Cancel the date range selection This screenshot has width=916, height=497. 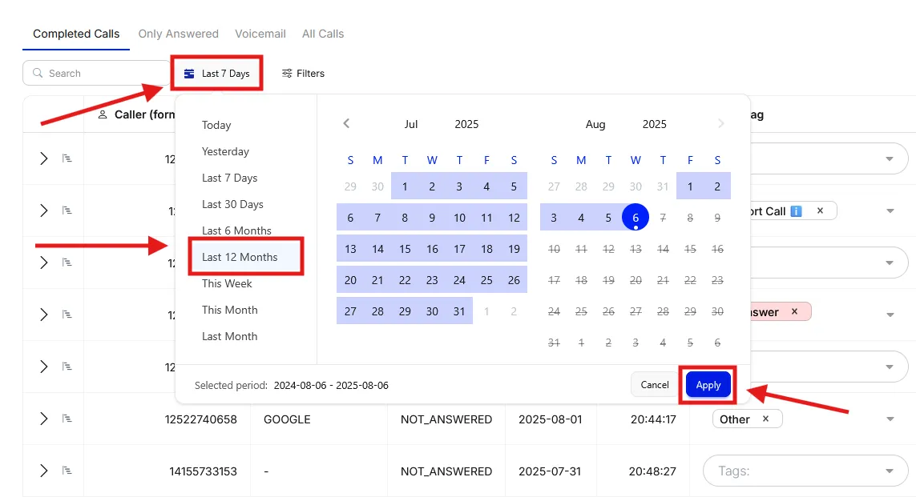click(654, 384)
